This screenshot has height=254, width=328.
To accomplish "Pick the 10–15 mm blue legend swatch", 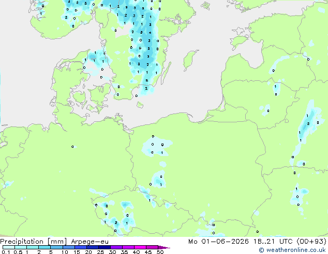I will point(68,247).
